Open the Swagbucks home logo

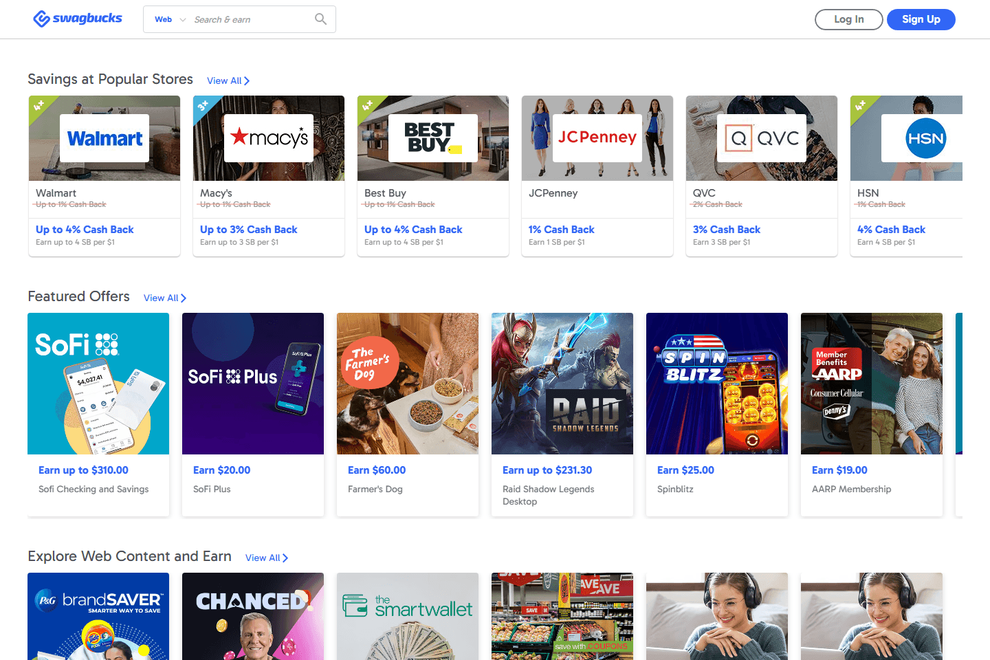point(78,19)
